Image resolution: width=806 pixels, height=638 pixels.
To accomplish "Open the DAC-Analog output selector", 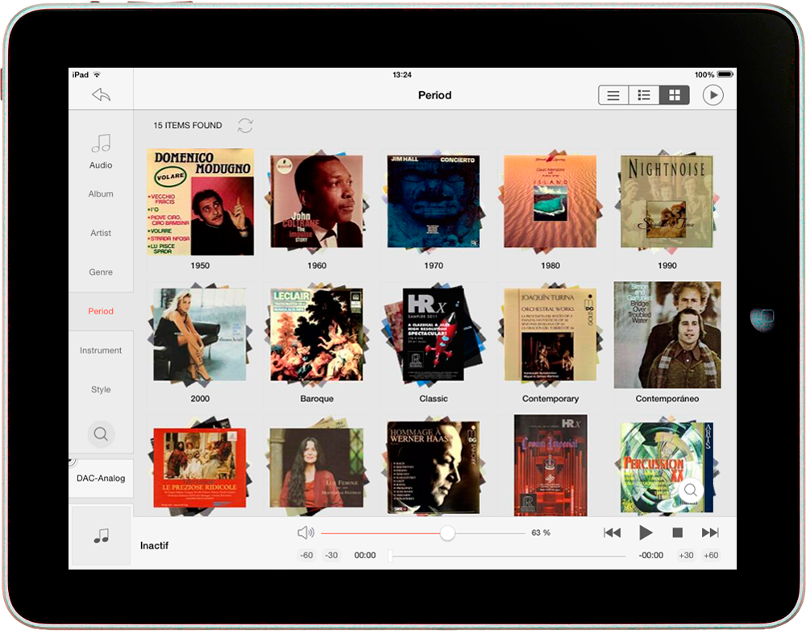I will [x=101, y=478].
